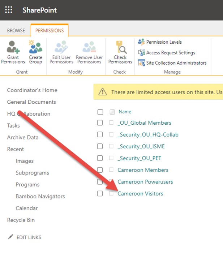Open the Recycle Bin
Screen dimensions: 223x258
pos(21,220)
